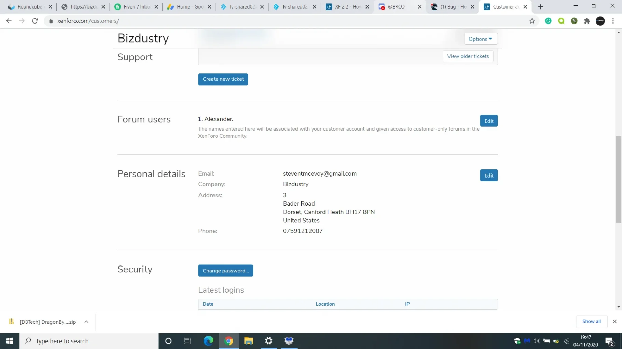Click Create new ticket
The height and width of the screenshot is (349, 622).
(223, 79)
